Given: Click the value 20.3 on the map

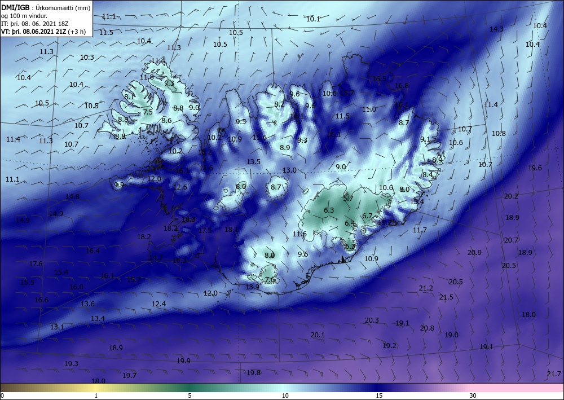Looking at the screenshot, I should tap(372, 320).
